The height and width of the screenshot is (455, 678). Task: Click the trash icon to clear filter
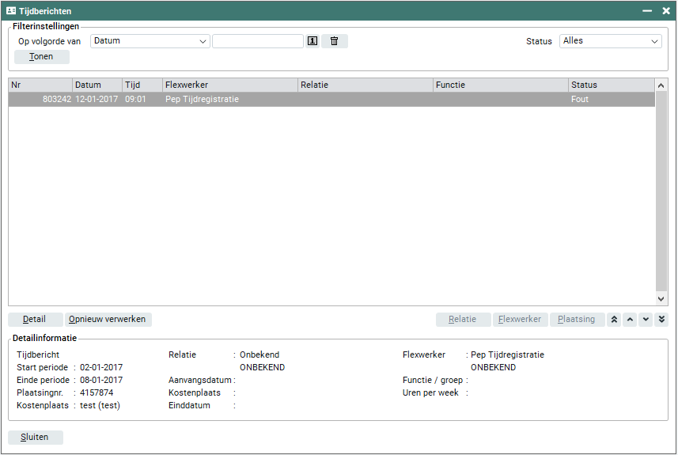point(334,41)
